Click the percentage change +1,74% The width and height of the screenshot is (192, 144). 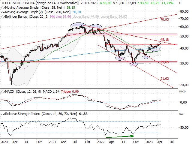167,3
